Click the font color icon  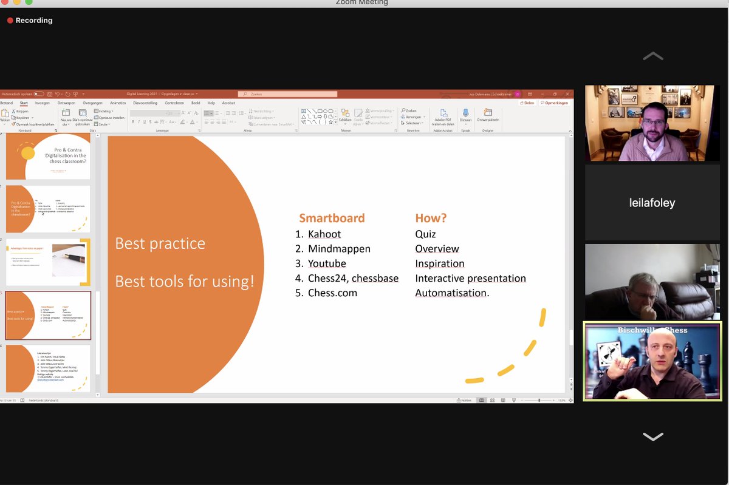click(x=193, y=122)
